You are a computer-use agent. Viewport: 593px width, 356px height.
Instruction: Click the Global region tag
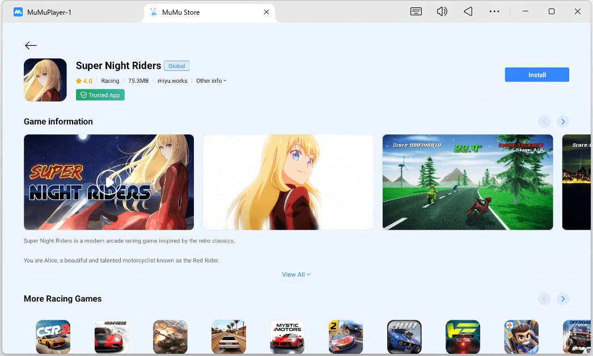click(x=177, y=66)
